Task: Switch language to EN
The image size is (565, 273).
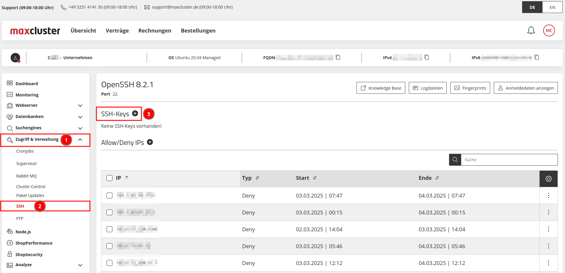Action: [x=552, y=7]
